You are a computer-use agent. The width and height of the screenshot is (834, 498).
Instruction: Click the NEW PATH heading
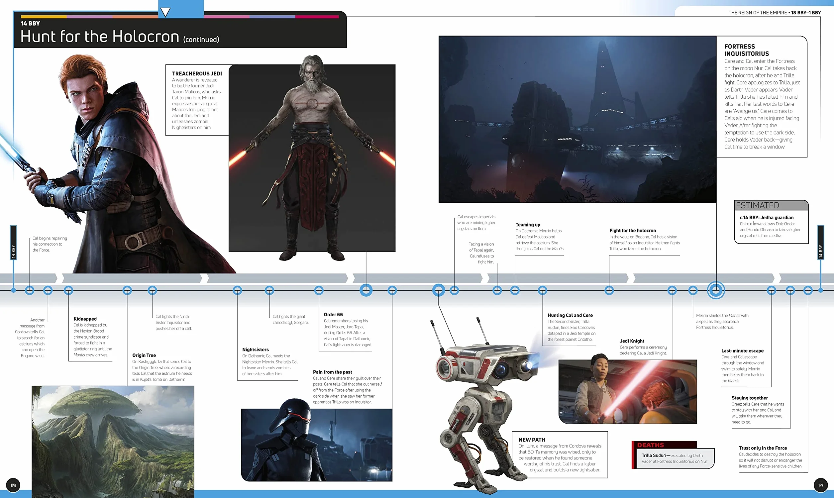point(532,440)
